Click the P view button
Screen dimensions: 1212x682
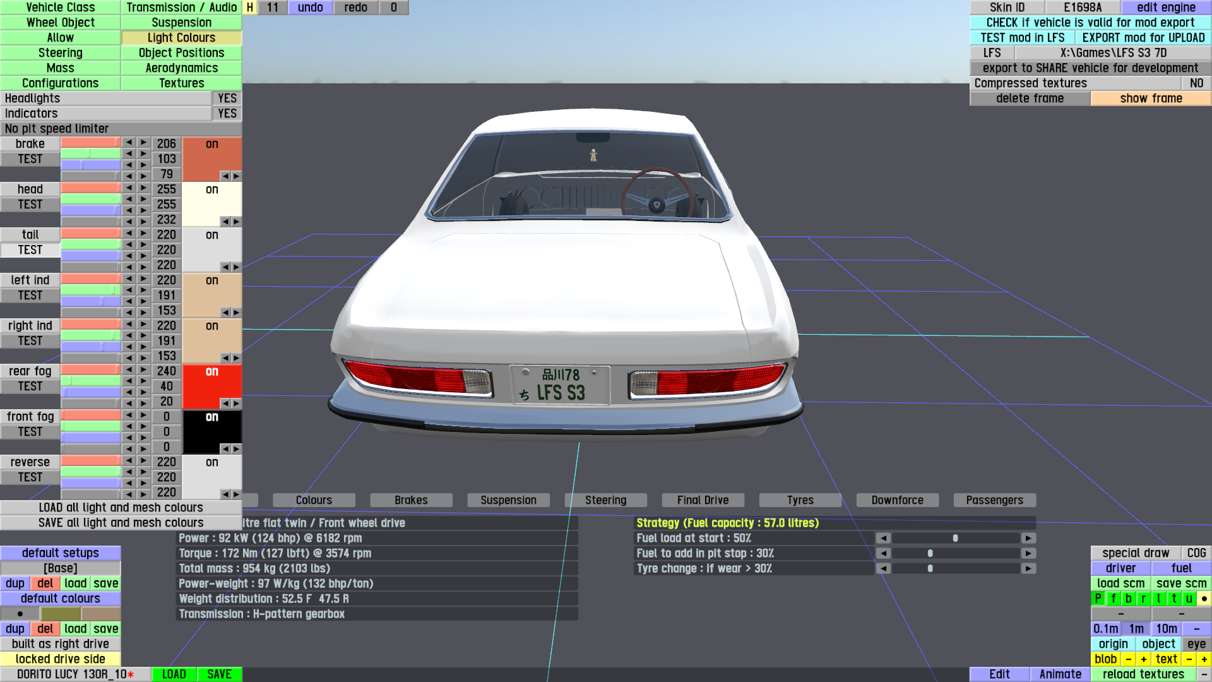point(1098,599)
